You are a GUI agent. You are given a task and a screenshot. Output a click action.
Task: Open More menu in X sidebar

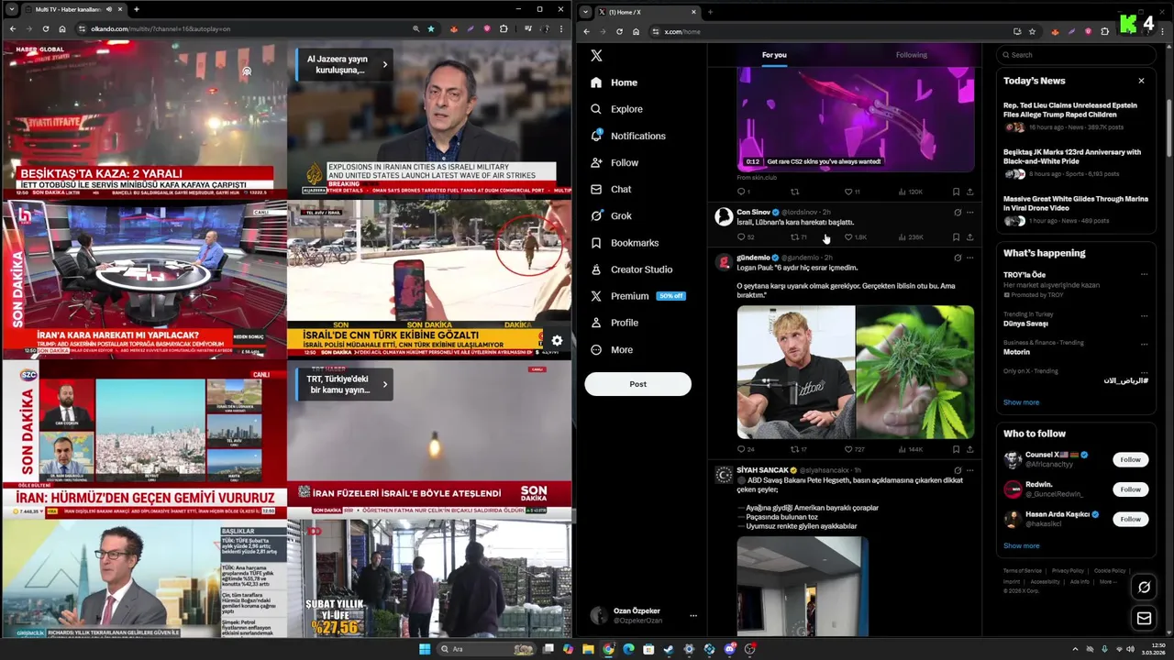click(x=612, y=349)
